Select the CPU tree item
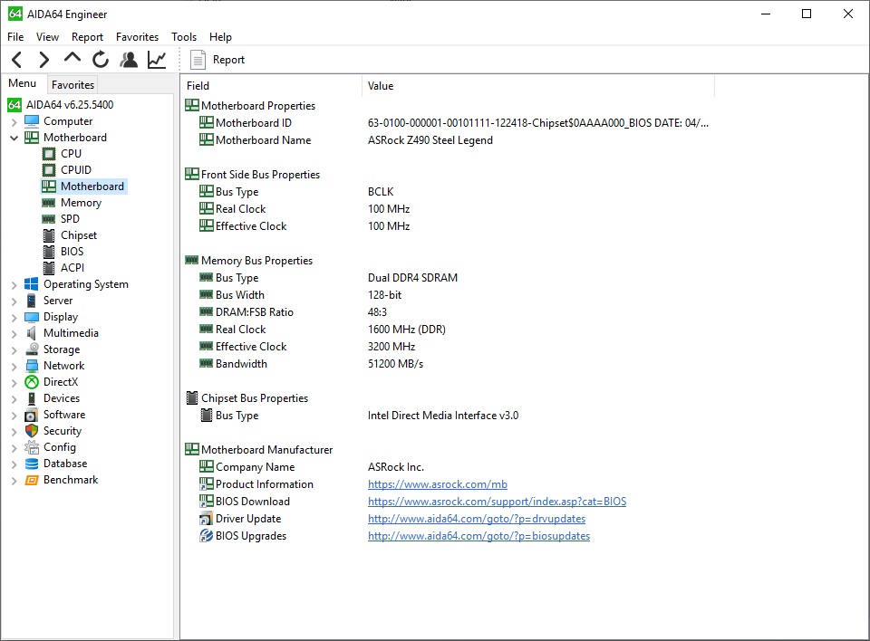Screen dimensions: 870x641 point(71,154)
